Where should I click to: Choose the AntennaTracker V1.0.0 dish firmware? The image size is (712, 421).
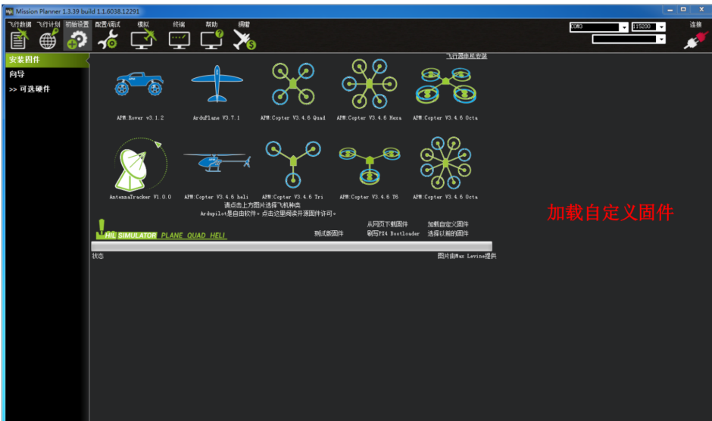(140, 164)
